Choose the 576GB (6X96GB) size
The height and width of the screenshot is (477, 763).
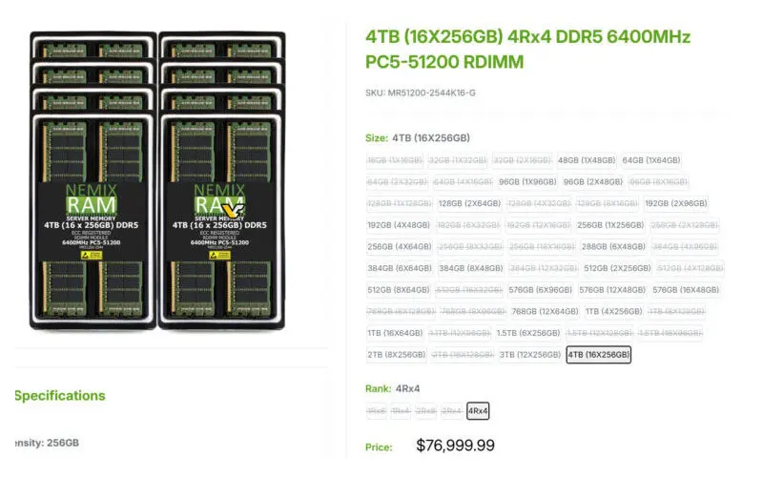(540, 290)
